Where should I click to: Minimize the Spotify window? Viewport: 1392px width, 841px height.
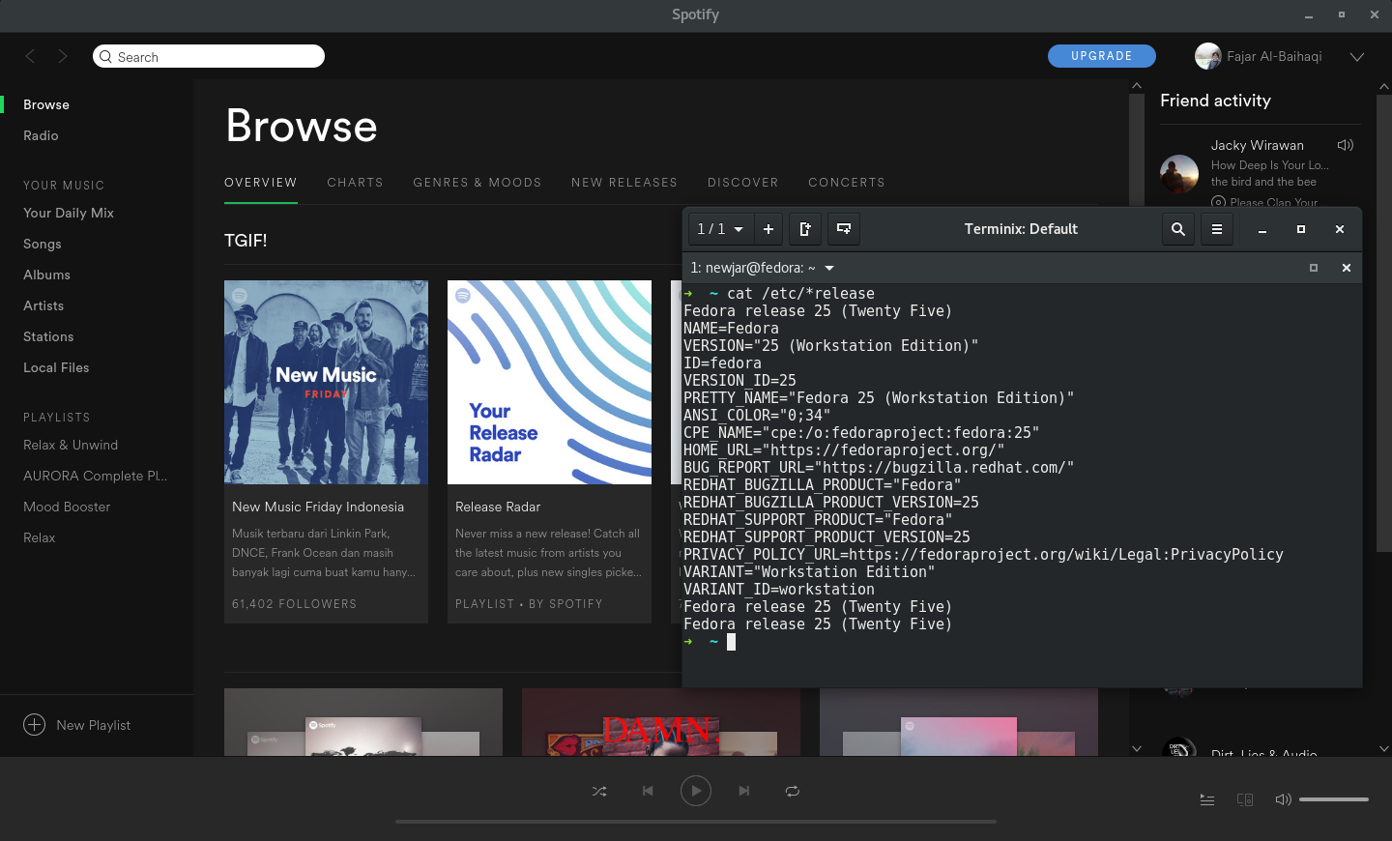tap(1309, 15)
